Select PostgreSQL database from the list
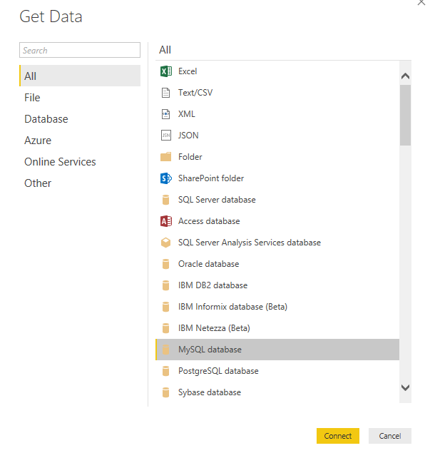430x458 pixels. point(277,371)
